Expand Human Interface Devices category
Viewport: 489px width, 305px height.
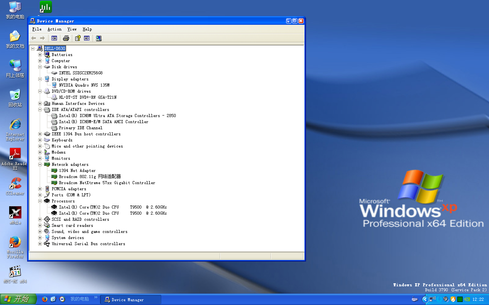[40, 103]
